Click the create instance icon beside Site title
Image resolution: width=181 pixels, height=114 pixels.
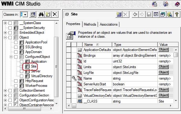(119, 14)
